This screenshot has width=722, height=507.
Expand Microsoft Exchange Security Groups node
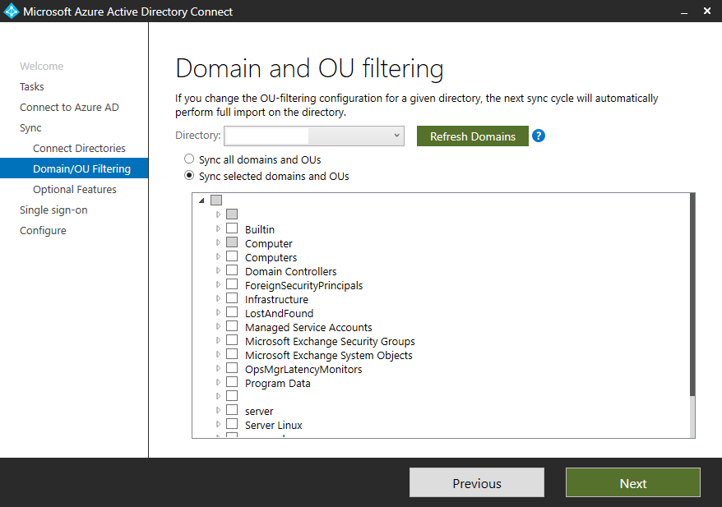pos(218,340)
